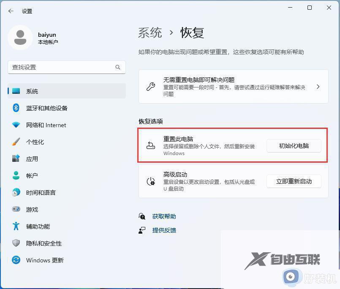Select the 帐户 accounts person icon
340x289 pixels.
click(x=16, y=176)
